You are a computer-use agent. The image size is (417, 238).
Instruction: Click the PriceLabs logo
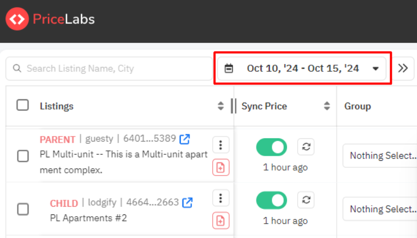click(x=50, y=19)
